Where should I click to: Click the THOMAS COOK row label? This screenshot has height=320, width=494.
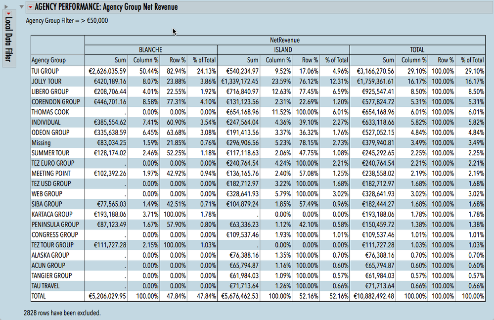[50, 112]
